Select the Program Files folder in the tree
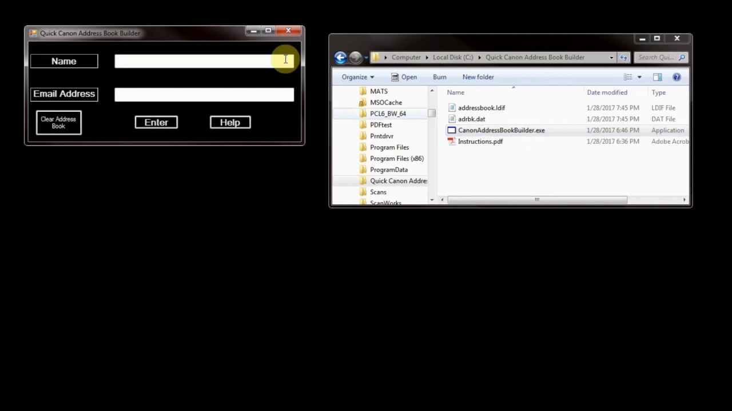 [389, 147]
